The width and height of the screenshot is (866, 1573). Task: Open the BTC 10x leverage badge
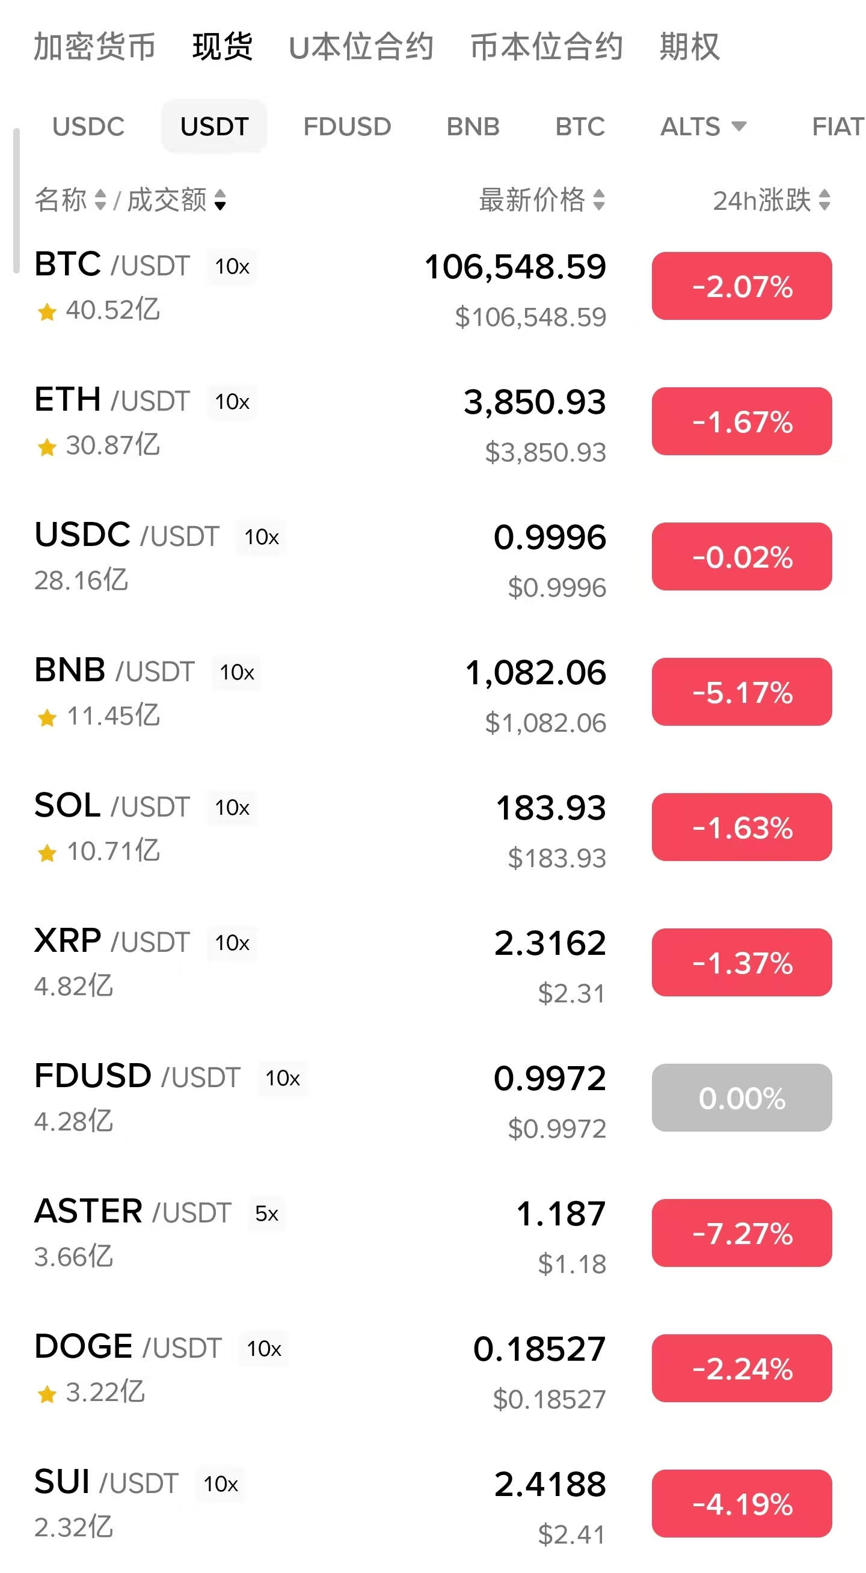coord(232,266)
